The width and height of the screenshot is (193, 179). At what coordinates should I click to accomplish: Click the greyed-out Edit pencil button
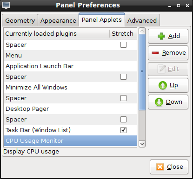[x=168, y=69]
